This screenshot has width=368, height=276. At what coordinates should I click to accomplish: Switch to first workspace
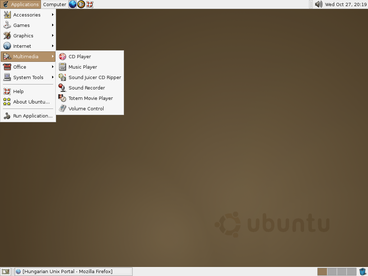[x=322, y=272]
